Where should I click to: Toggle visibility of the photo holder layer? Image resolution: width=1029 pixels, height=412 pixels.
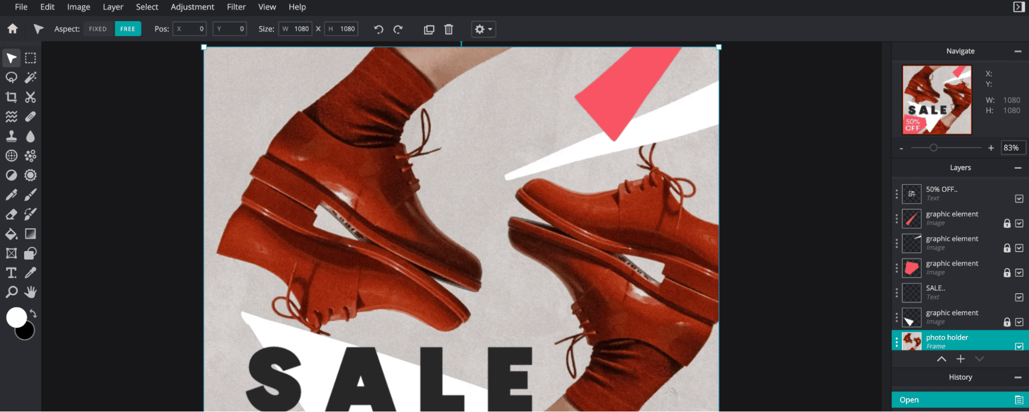click(x=1019, y=346)
